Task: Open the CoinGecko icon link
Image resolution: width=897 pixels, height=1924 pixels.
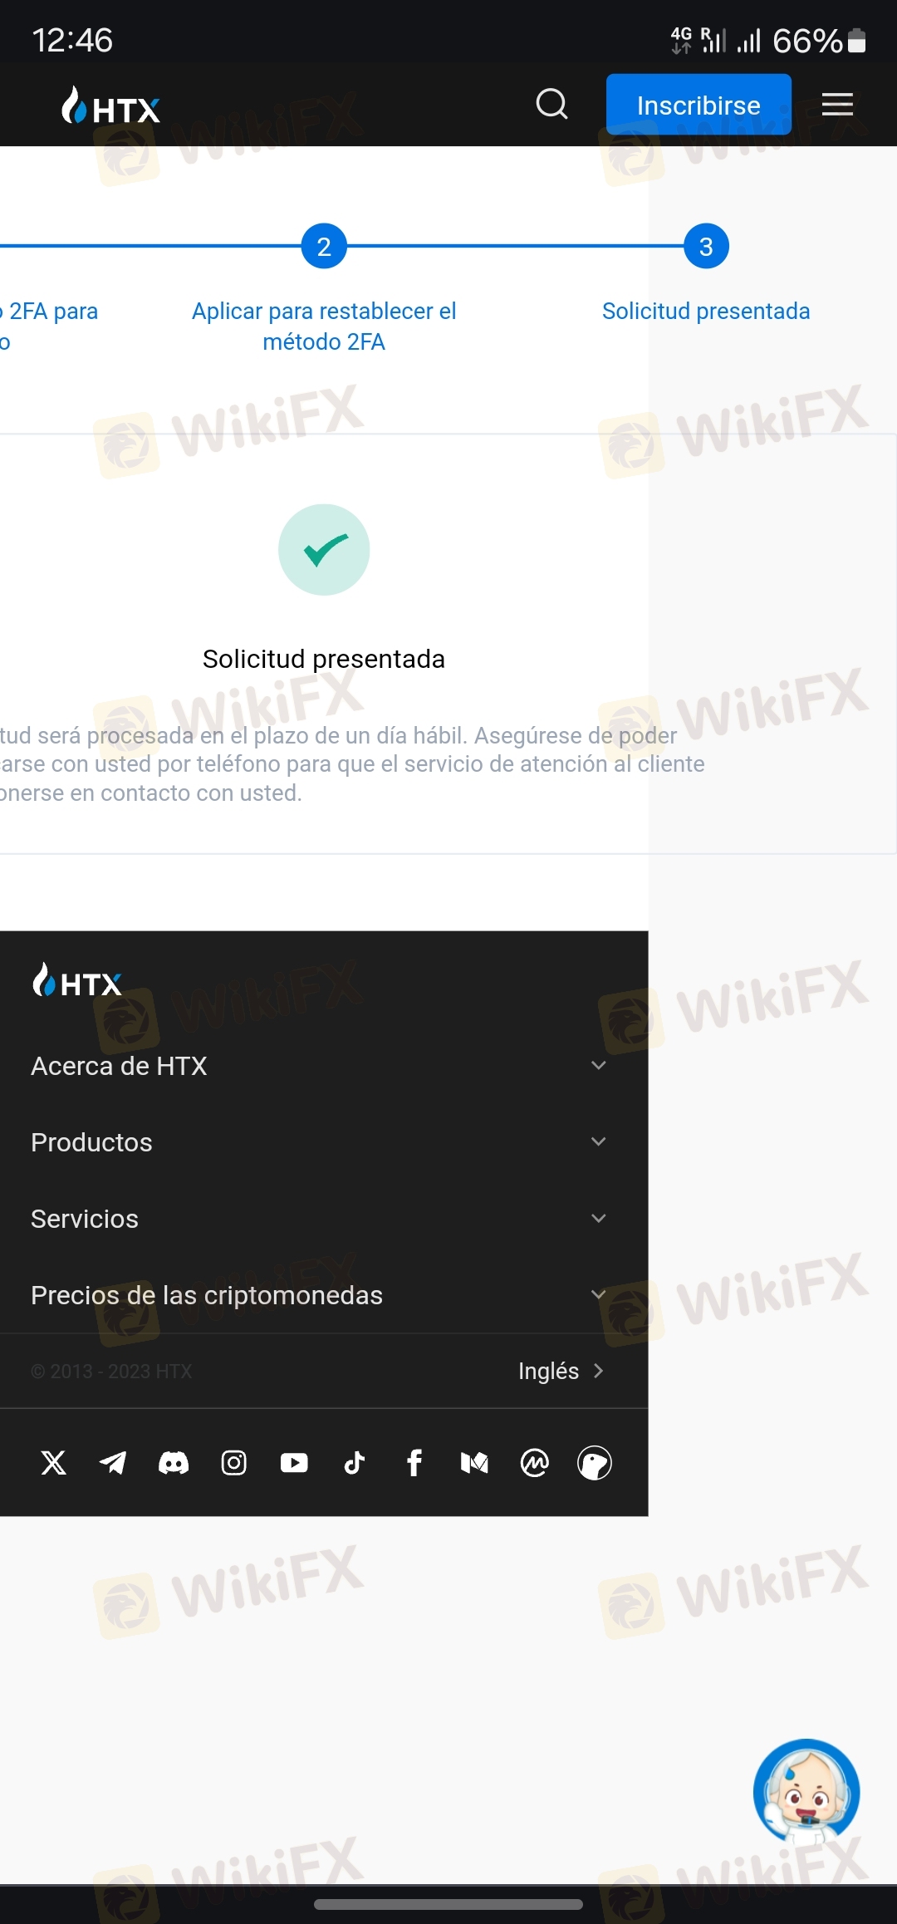Action: (x=595, y=1462)
